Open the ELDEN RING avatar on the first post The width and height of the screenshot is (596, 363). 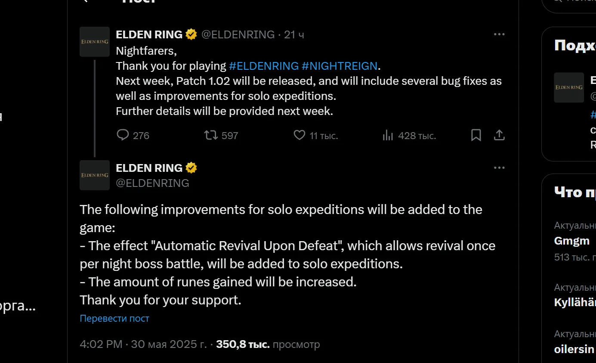[95, 42]
